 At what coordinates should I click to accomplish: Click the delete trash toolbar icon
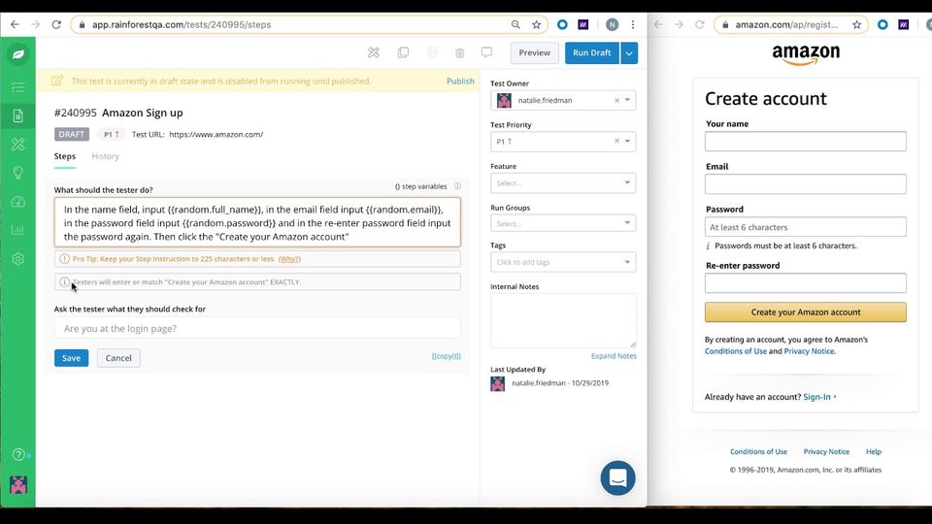(x=459, y=52)
